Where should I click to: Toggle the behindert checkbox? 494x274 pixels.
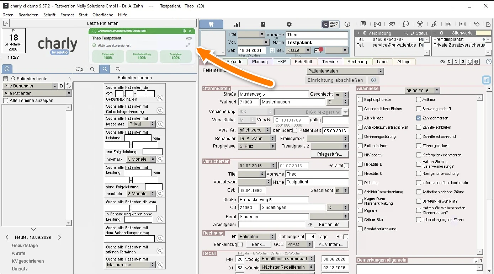[x=295, y=130]
